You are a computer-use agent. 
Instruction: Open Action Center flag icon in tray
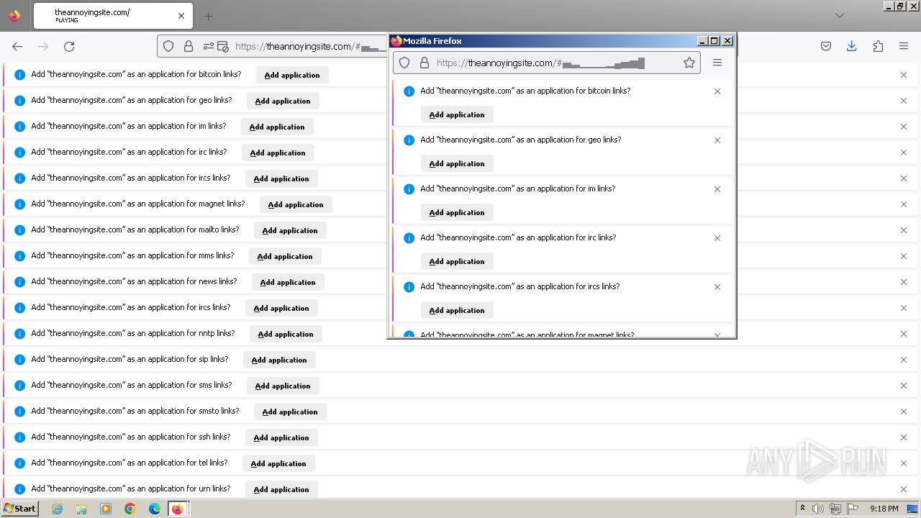click(x=853, y=509)
